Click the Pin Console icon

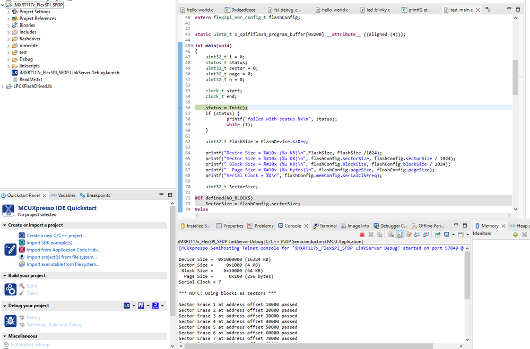(x=438, y=234)
